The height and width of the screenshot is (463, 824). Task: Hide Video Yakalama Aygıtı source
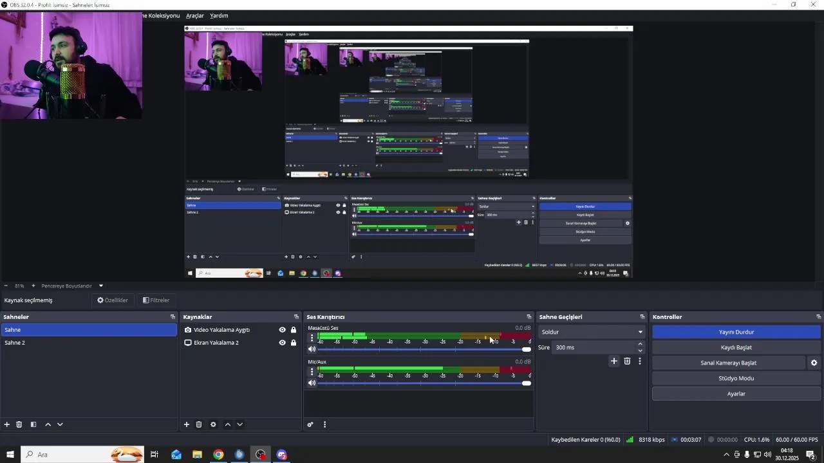point(282,330)
